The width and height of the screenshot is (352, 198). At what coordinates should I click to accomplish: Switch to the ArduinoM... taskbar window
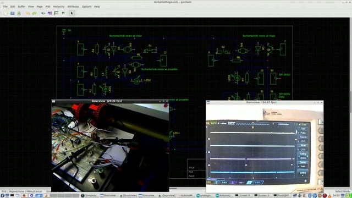click(186, 196)
